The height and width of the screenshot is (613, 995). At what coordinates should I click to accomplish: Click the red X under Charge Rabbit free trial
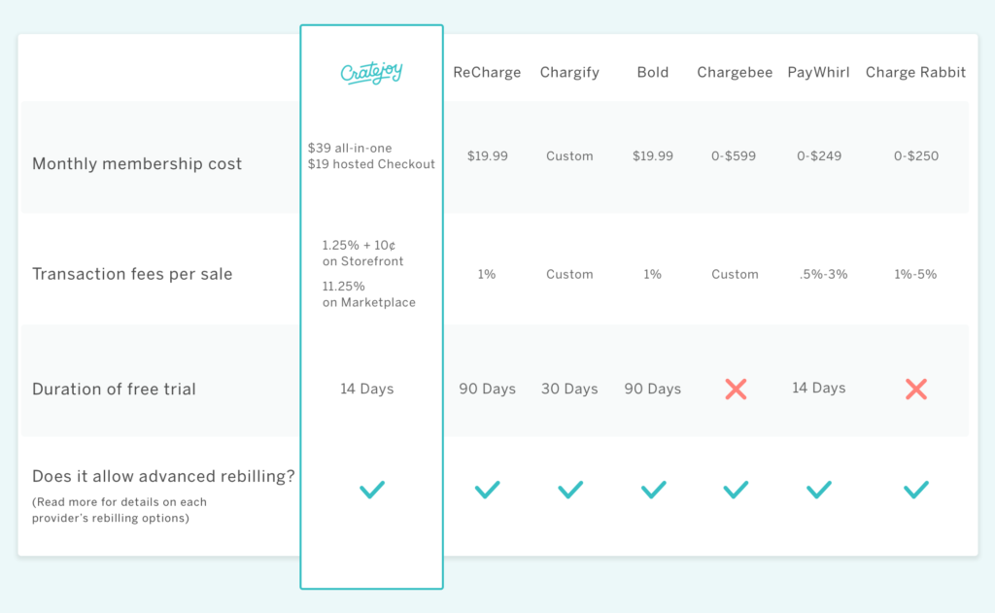tap(915, 389)
